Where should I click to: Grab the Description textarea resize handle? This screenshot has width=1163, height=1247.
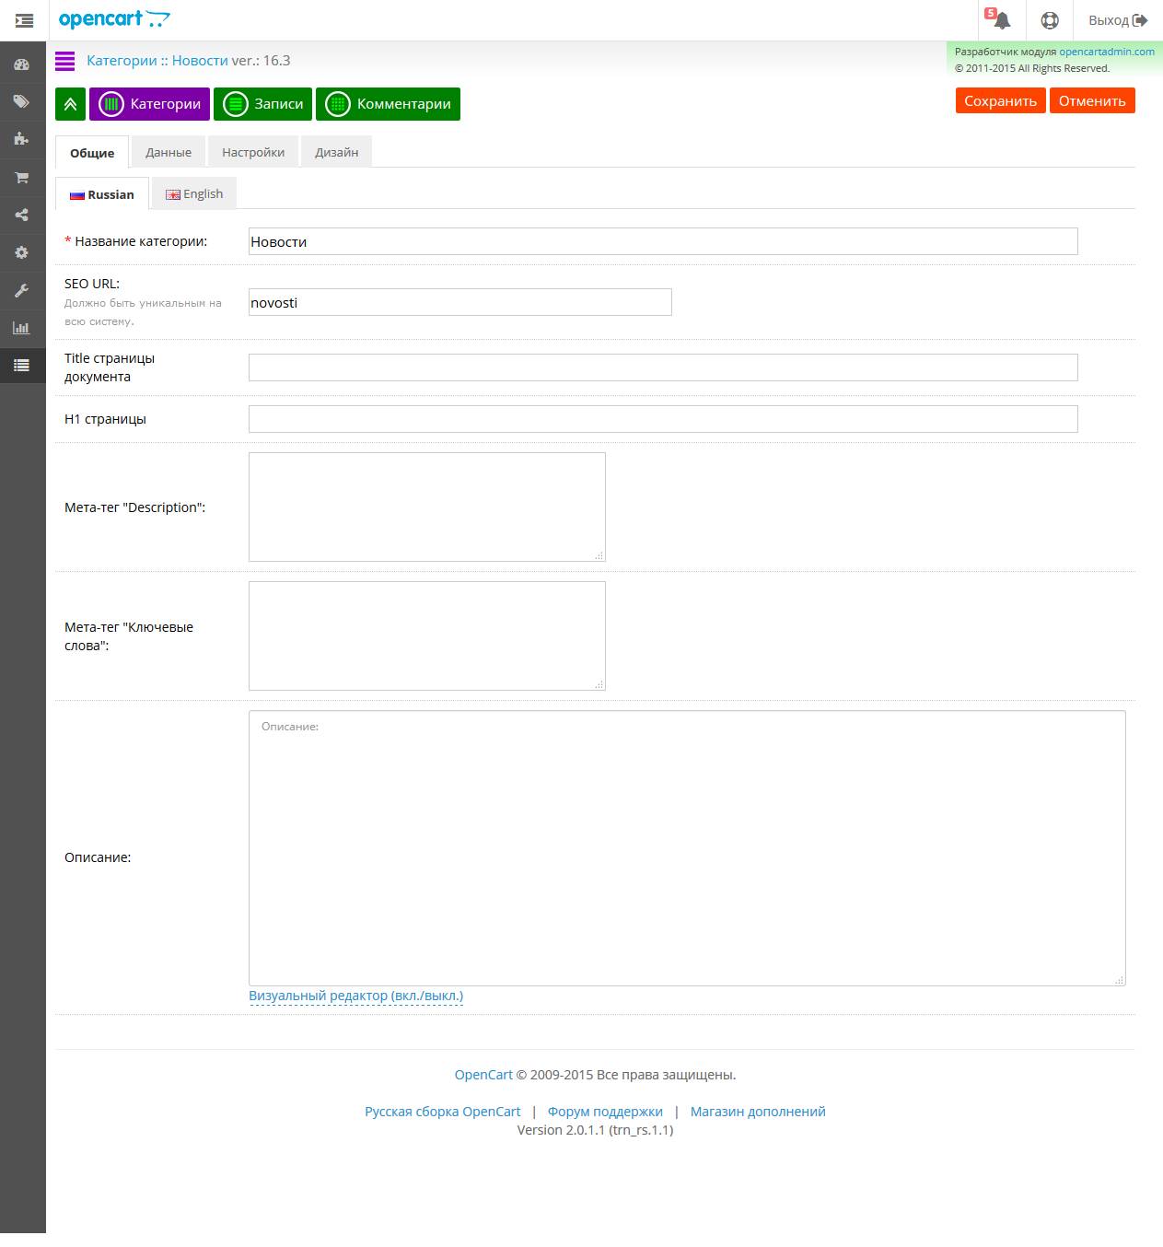599,555
